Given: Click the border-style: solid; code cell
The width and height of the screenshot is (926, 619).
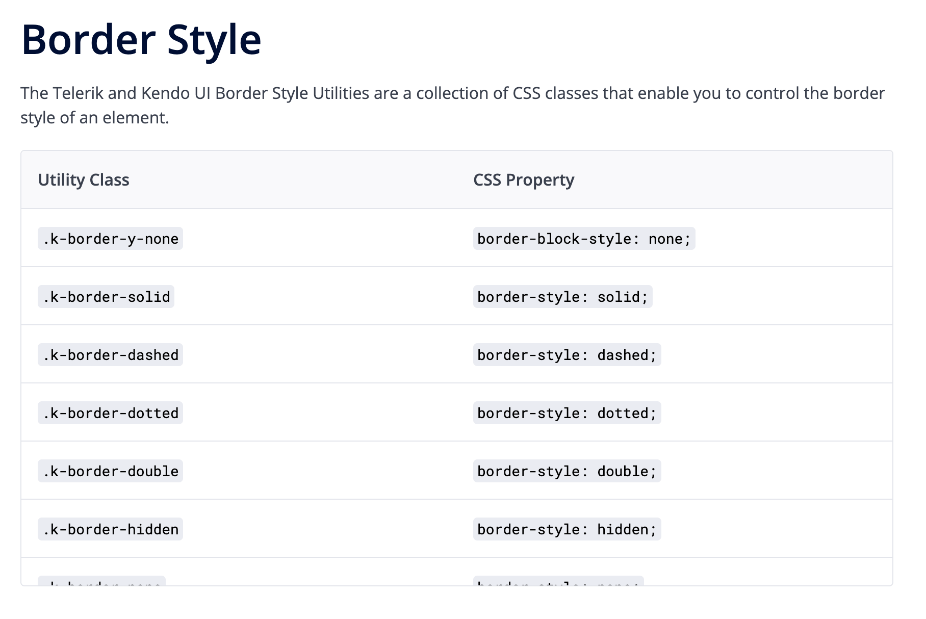Looking at the screenshot, I should click(x=562, y=297).
